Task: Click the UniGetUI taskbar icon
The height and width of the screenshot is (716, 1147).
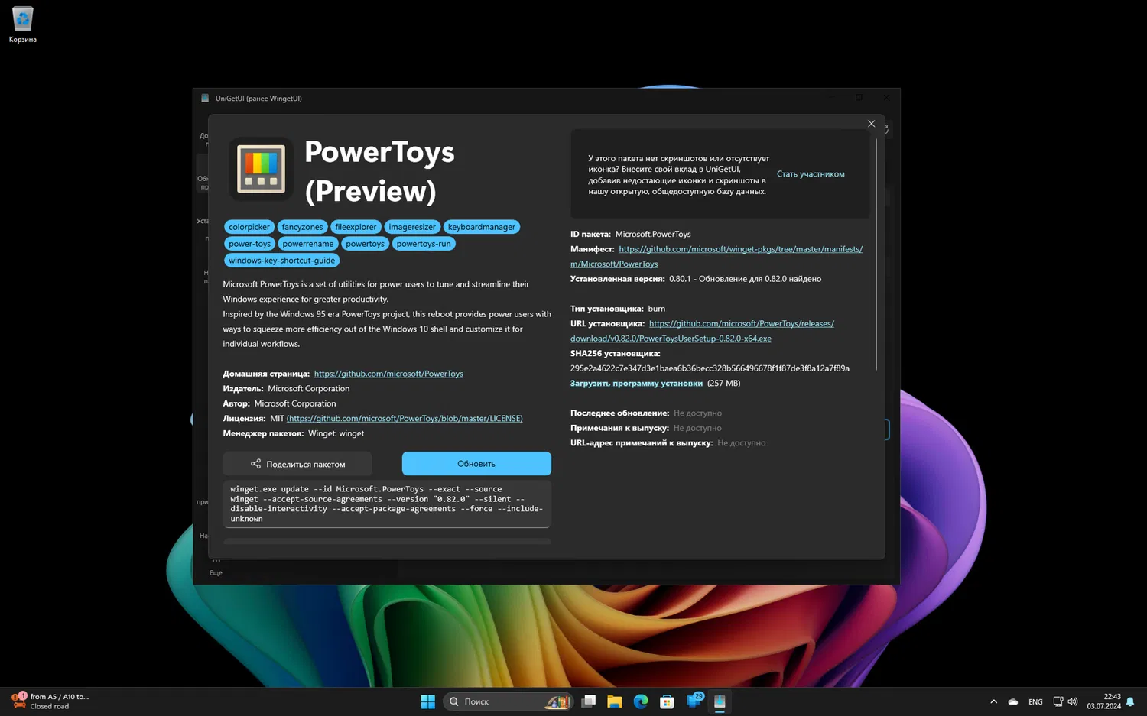Action: (x=720, y=701)
